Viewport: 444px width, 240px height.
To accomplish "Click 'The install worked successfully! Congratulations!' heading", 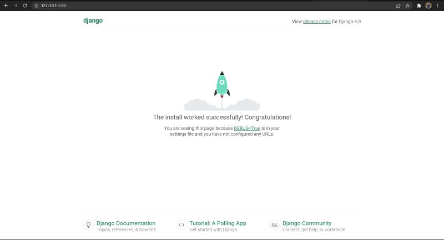I will coord(222,118).
